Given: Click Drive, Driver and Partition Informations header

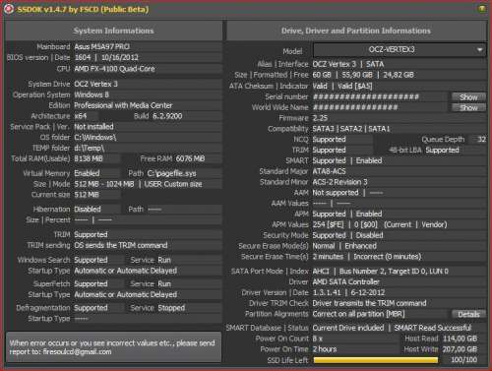Looking at the screenshot, I should pos(356,31).
